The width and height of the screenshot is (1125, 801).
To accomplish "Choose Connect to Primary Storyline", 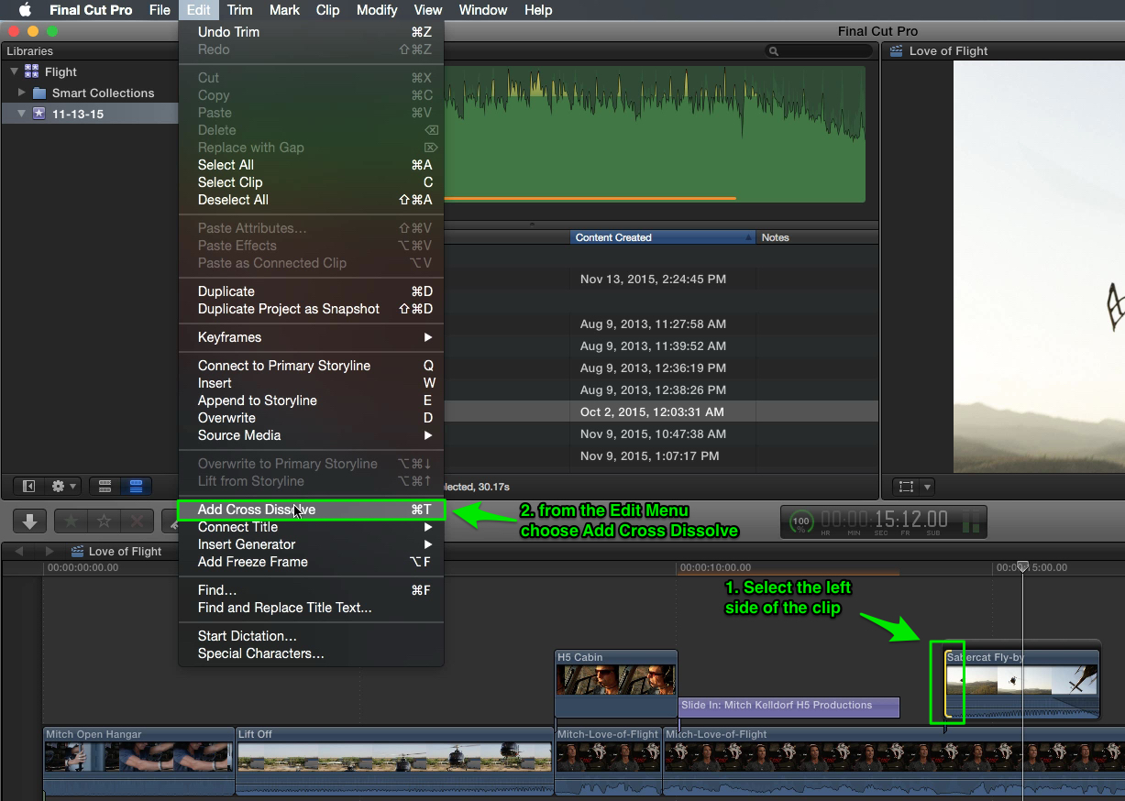I will pyautogui.click(x=312, y=366).
